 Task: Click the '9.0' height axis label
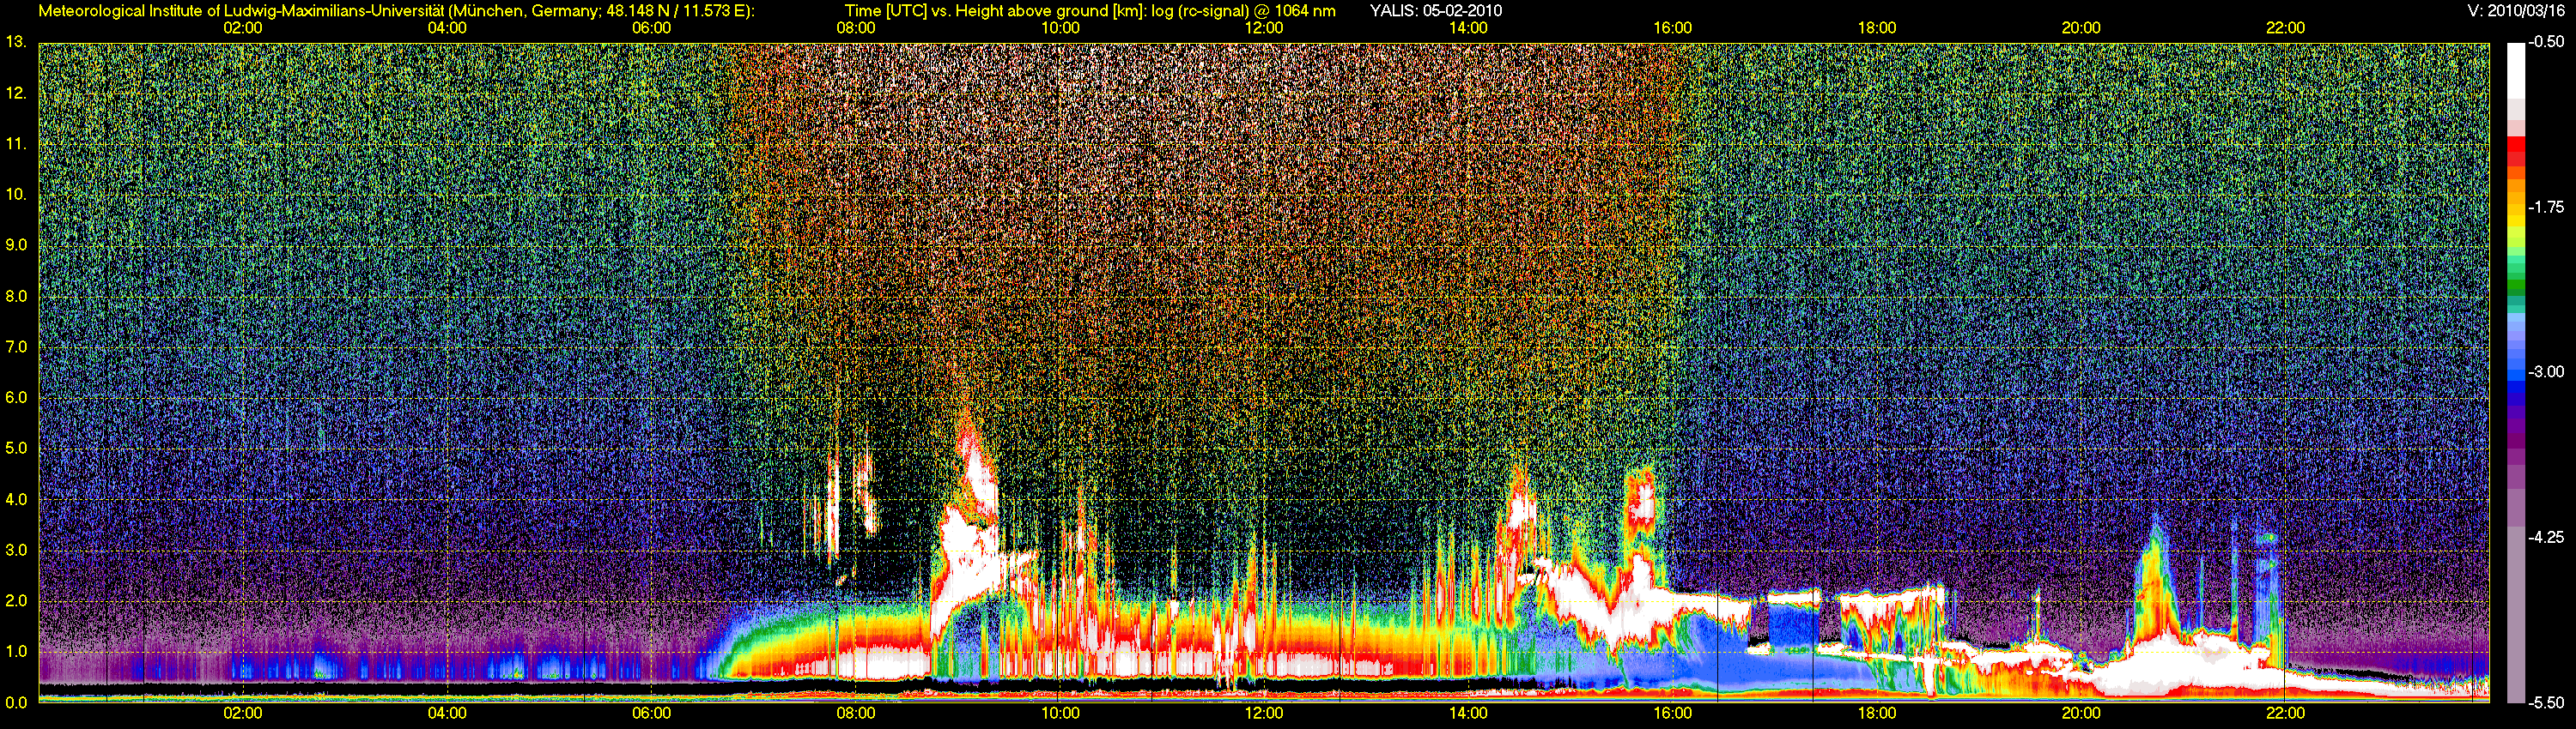(16, 244)
